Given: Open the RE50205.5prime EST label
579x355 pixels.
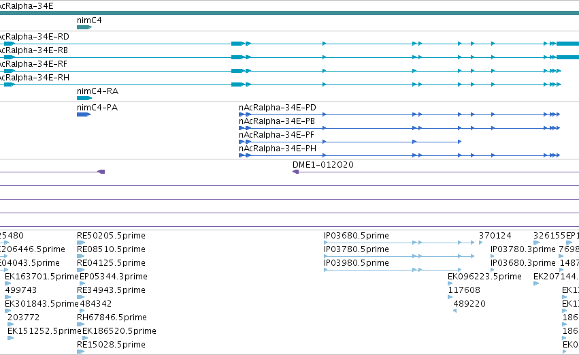Looking at the screenshot, I should [111, 236].
